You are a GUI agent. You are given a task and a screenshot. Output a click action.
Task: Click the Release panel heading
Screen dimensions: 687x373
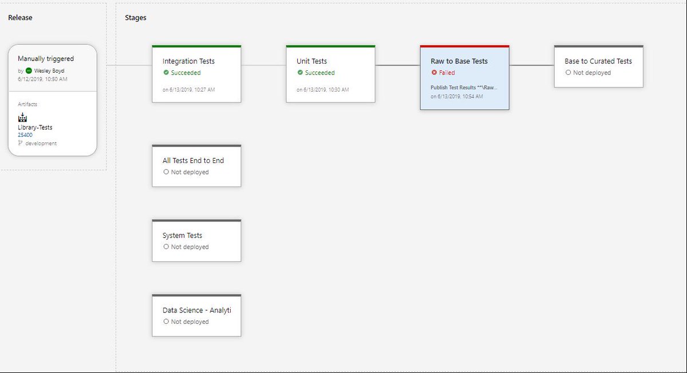20,18
